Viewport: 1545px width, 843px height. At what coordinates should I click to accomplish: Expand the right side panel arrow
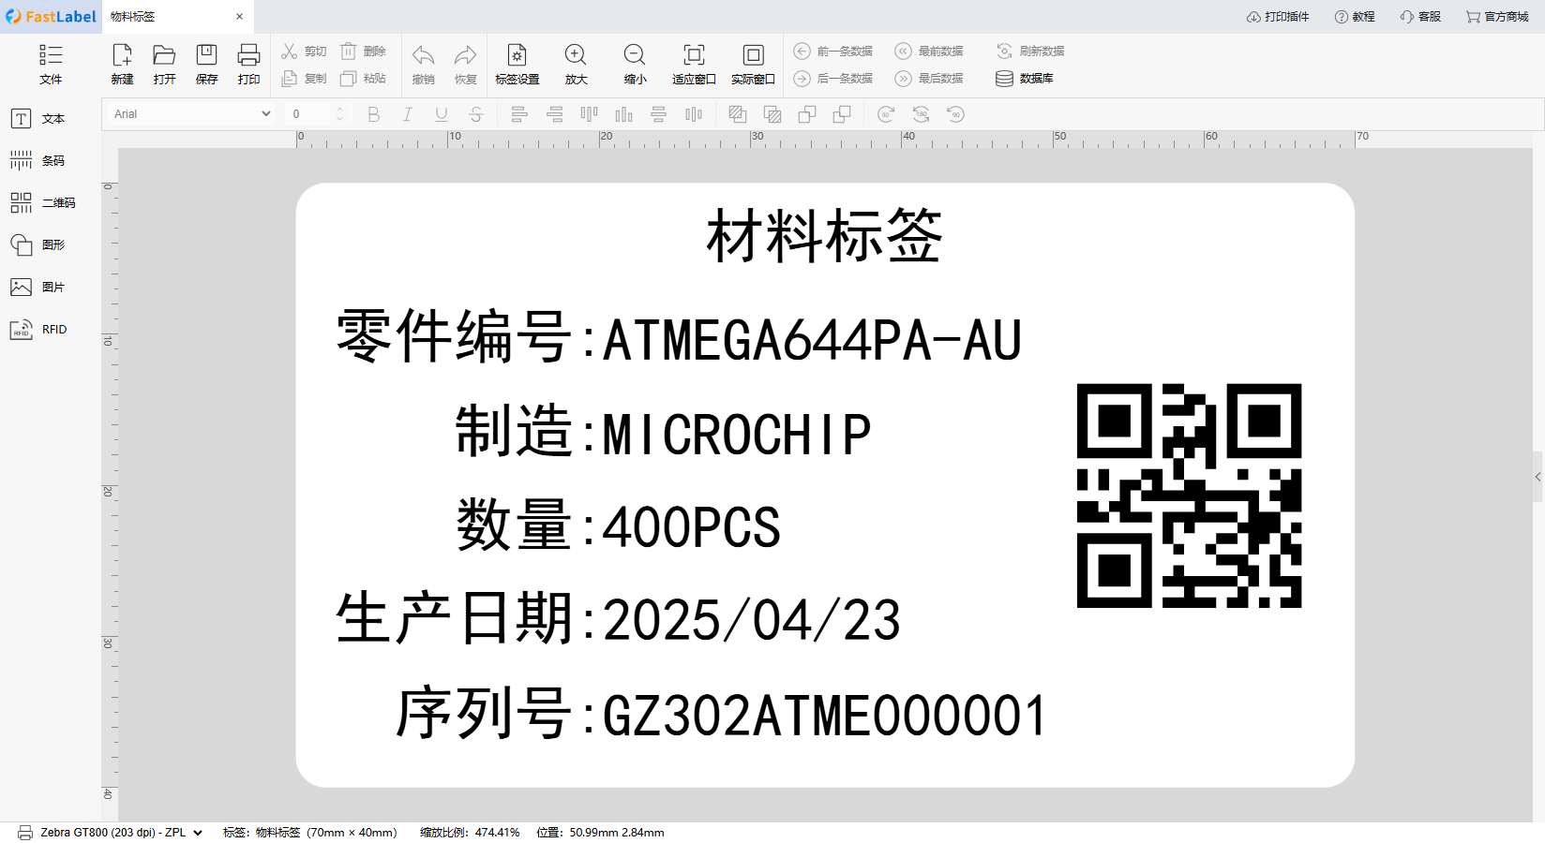tap(1538, 477)
